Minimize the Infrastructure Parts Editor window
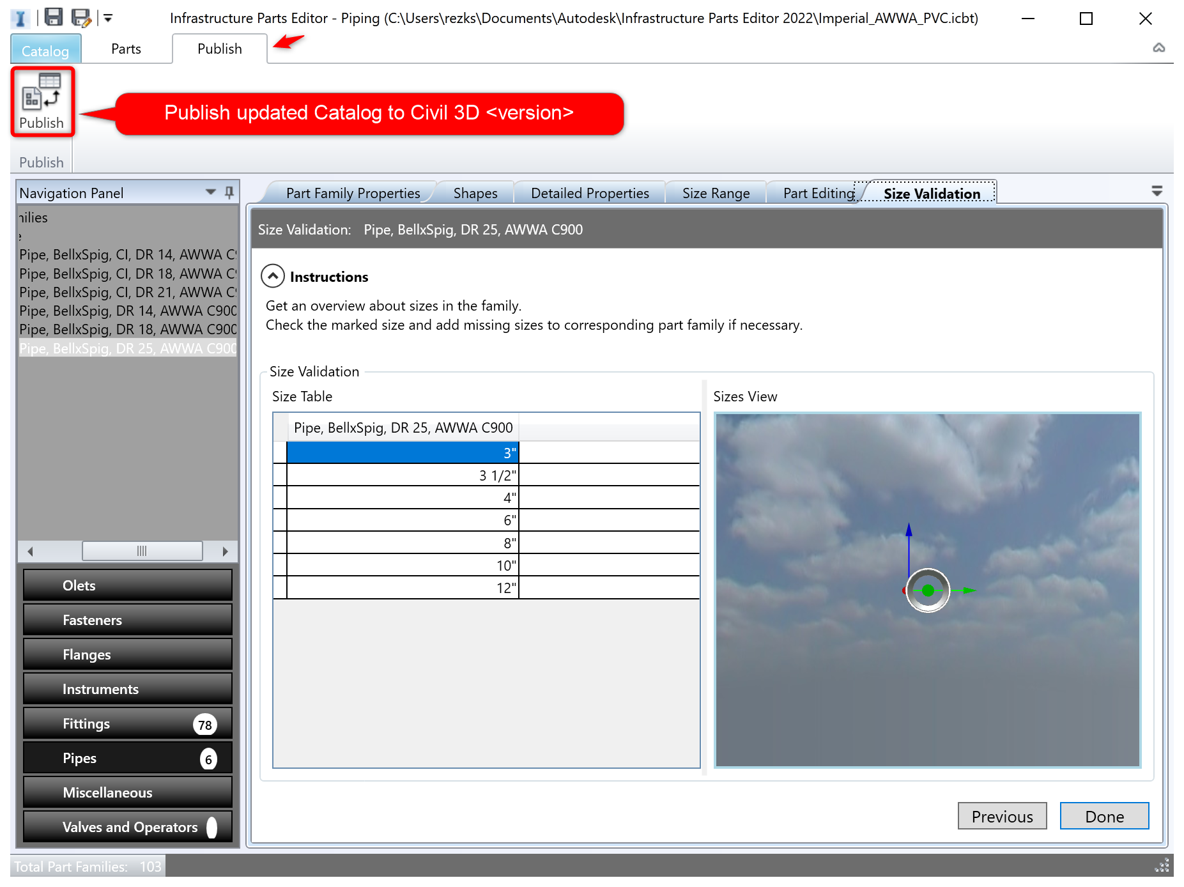1184x887 pixels. coord(1027,19)
